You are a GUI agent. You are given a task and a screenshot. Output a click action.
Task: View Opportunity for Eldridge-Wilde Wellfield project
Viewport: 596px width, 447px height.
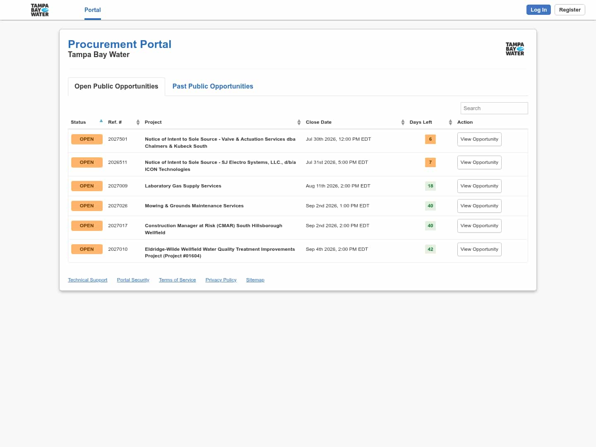(x=479, y=249)
